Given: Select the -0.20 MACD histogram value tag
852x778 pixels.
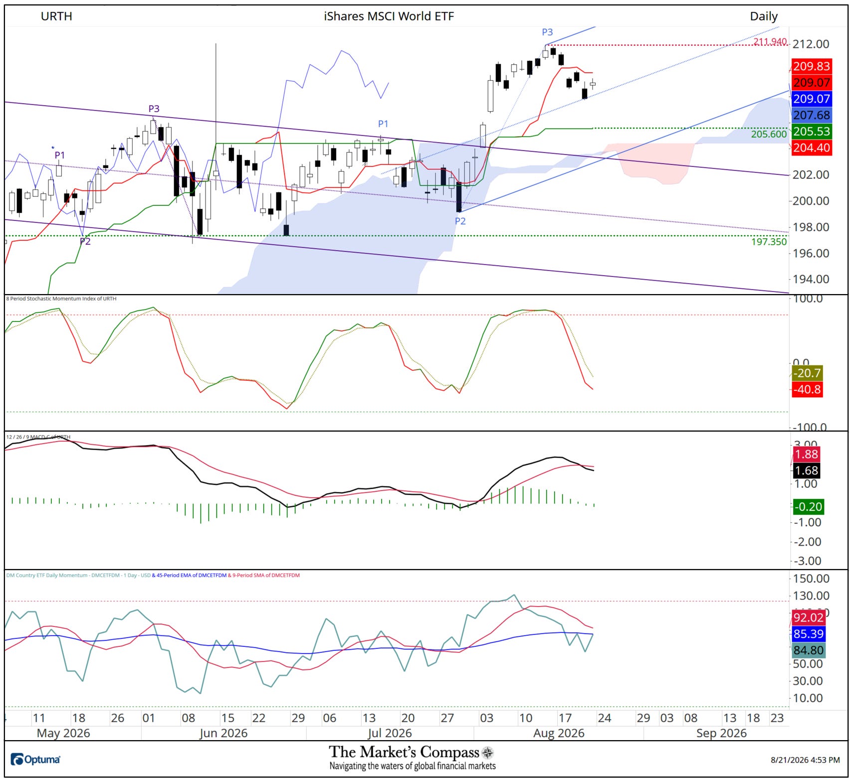Looking at the screenshot, I should pos(808,507).
